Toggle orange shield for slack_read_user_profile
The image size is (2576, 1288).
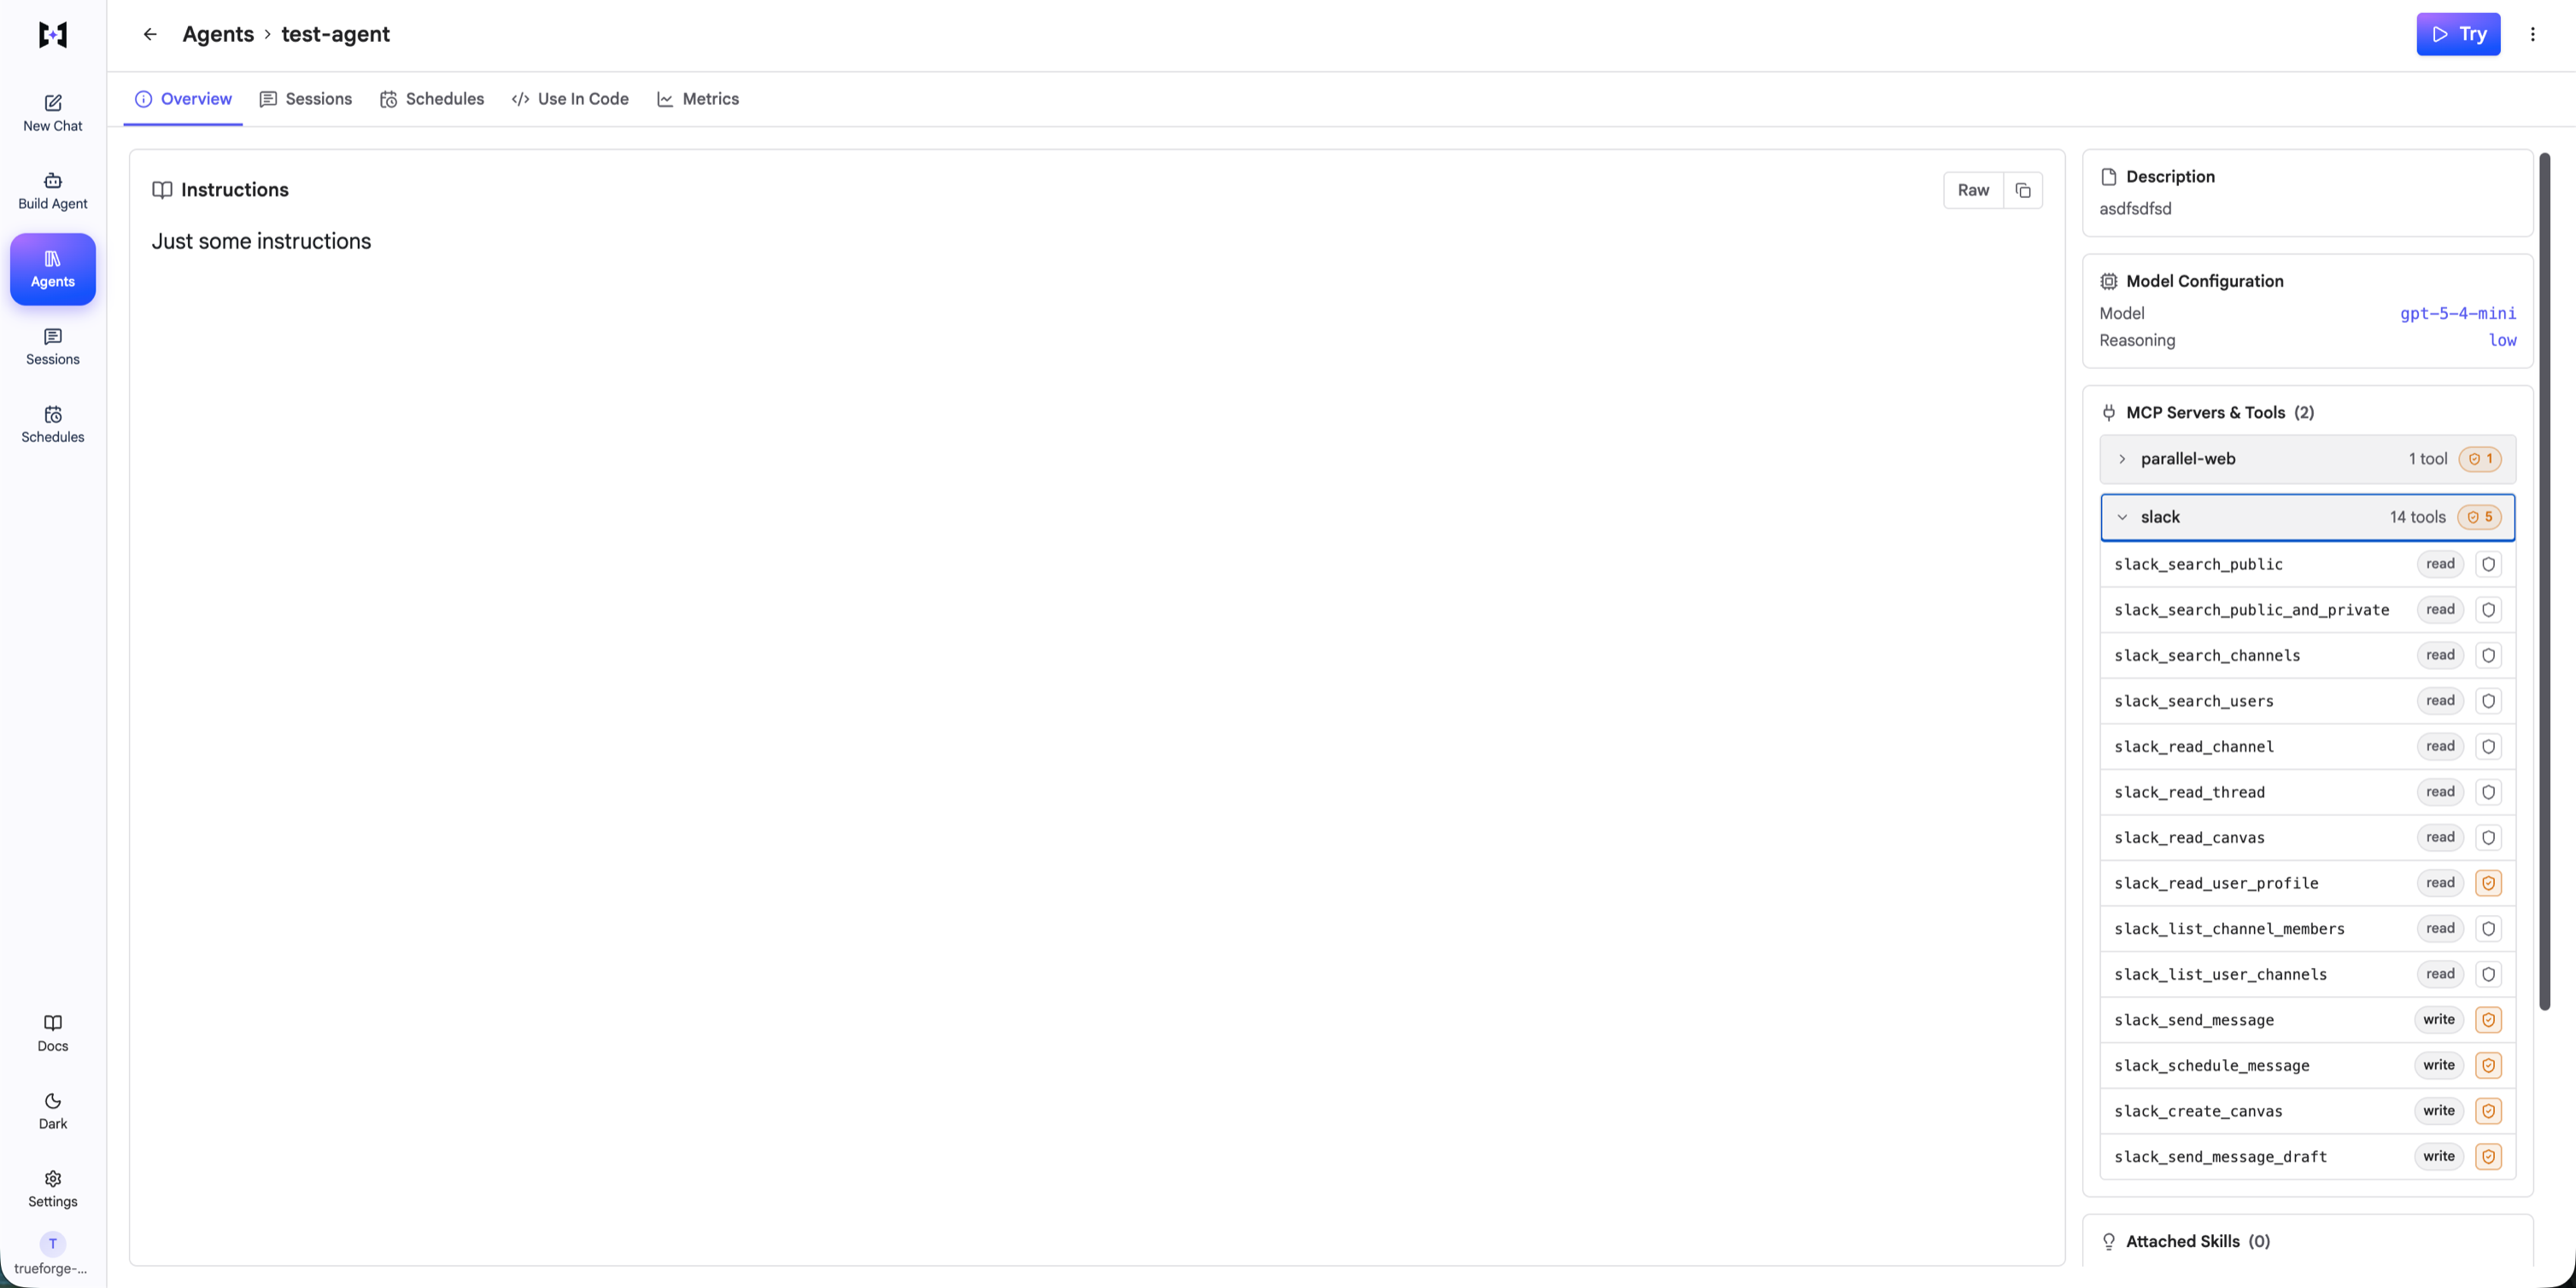click(x=2488, y=883)
